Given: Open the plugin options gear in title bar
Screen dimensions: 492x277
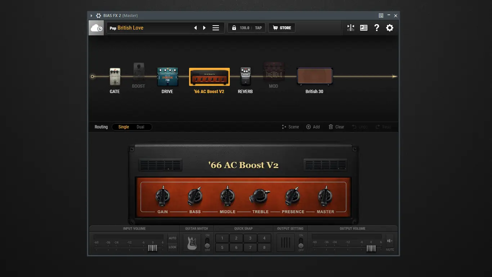Looking at the screenshot, I should (x=98, y=16).
